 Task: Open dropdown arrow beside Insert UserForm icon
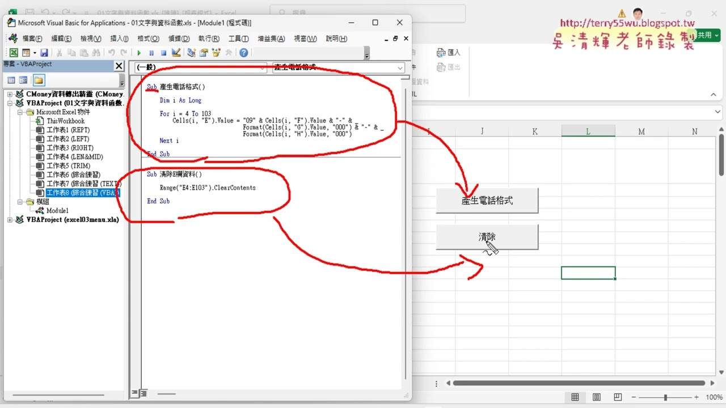point(34,53)
